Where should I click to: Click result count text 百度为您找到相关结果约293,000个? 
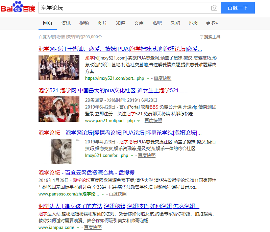70,37
